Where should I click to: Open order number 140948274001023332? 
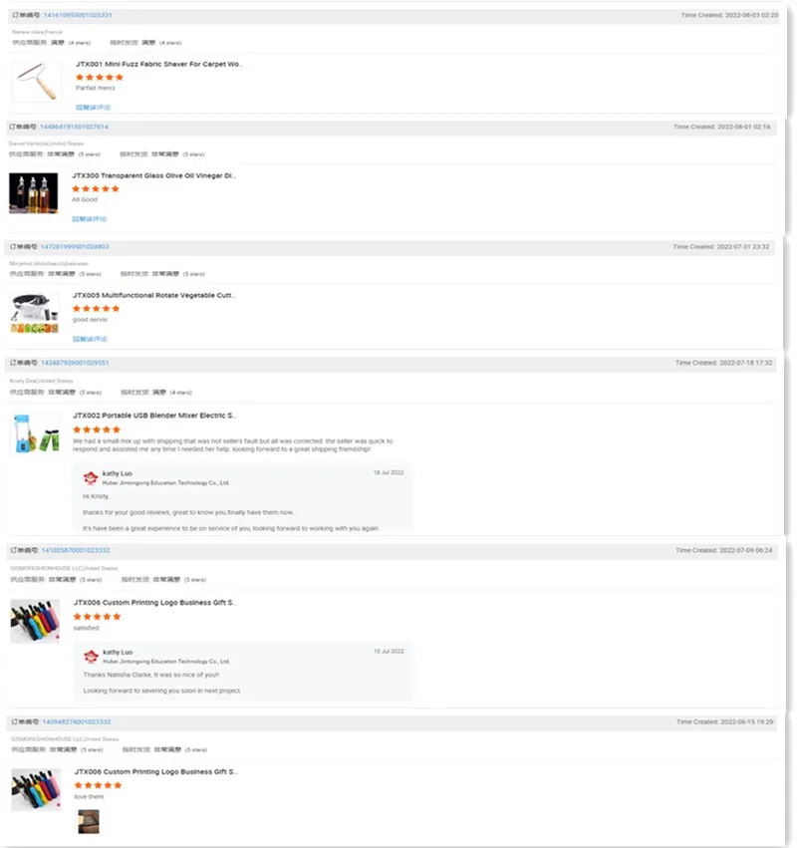[x=77, y=722]
